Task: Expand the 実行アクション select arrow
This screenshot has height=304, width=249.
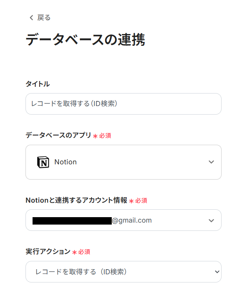Action: (217, 272)
